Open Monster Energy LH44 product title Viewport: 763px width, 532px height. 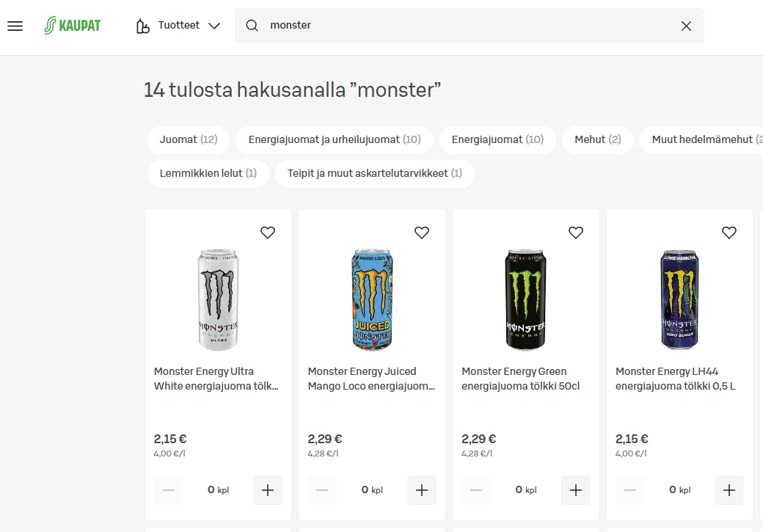[x=675, y=379]
